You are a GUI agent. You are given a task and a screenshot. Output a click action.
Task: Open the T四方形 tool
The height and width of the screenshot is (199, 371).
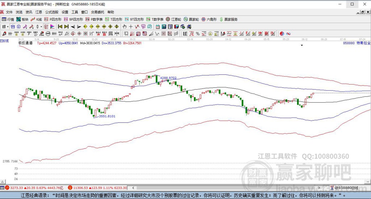(113, 20)
